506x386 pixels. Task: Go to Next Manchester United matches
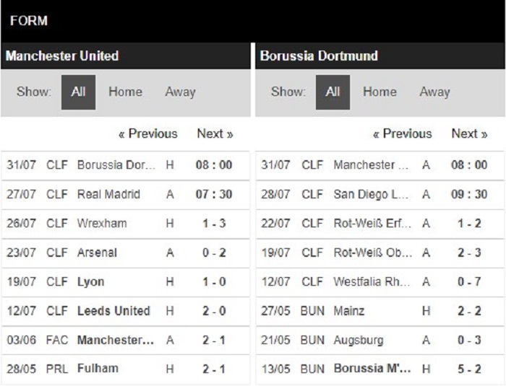click(215, 133)
